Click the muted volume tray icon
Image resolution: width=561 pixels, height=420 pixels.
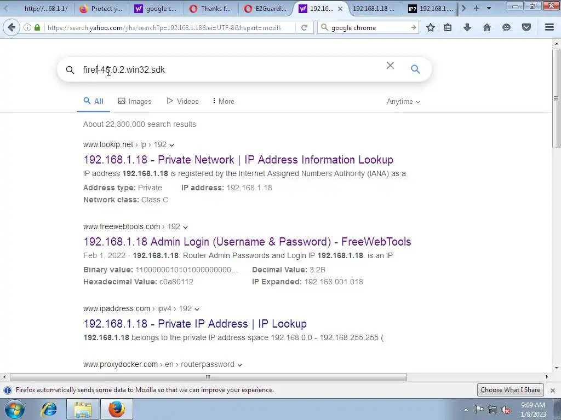[x=506, y=410]
